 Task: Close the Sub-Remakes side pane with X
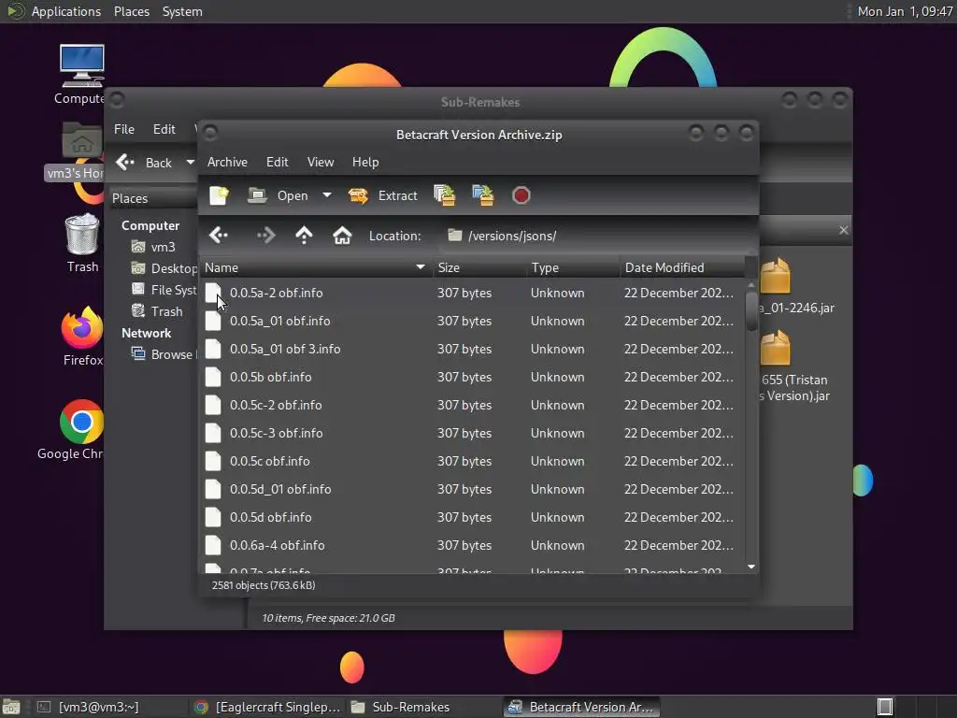tap(844, 230)
